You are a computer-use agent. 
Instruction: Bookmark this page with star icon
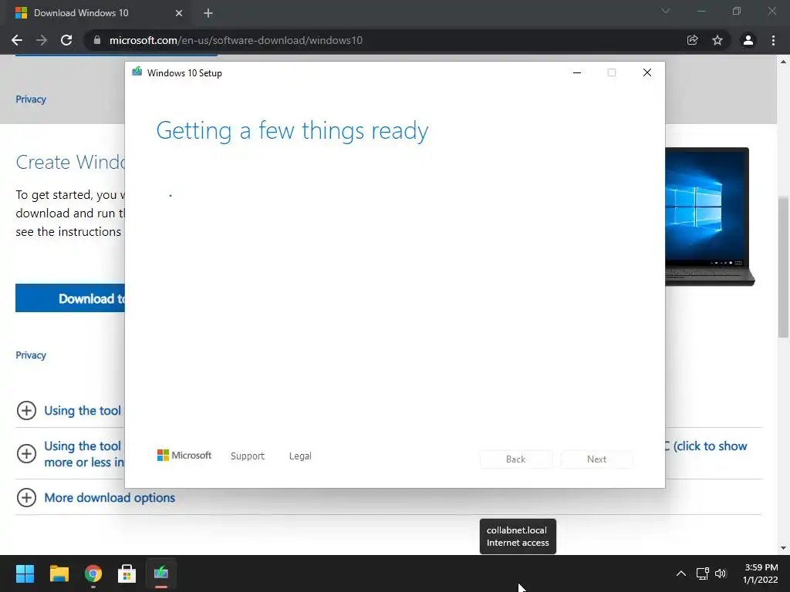[717, 40]
